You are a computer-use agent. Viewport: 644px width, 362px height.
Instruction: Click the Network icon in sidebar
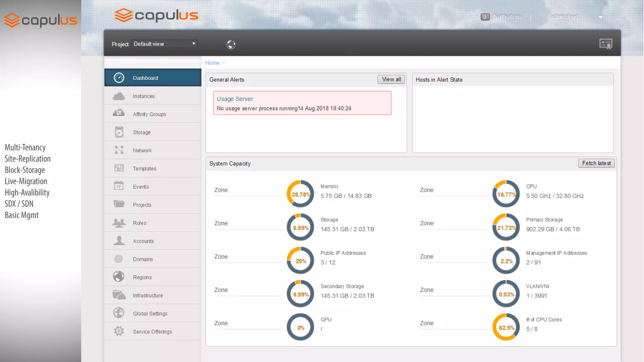(x=119, y=150)
